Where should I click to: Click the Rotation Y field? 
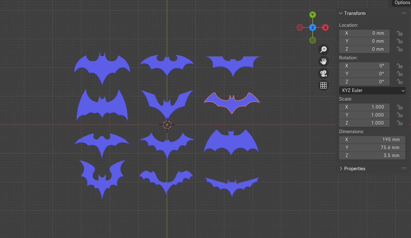coord(364,74)
